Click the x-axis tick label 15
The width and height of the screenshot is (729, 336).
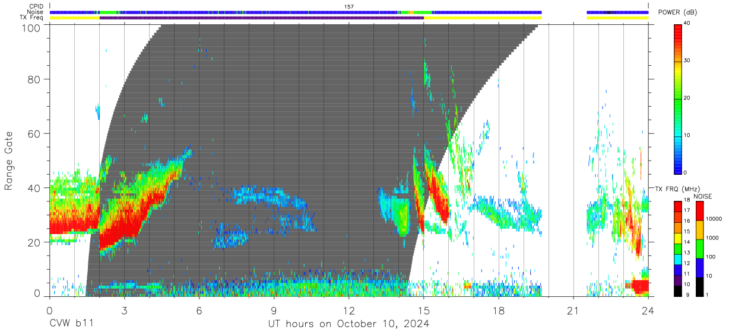[424, 310]
